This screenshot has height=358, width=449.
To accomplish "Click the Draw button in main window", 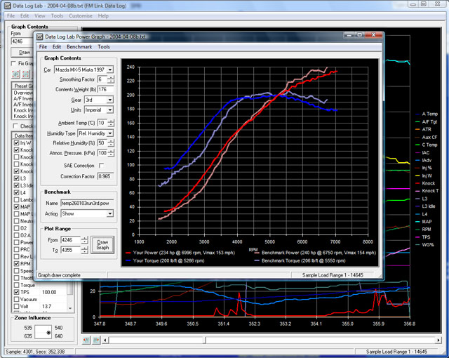I will coord(25,52).
